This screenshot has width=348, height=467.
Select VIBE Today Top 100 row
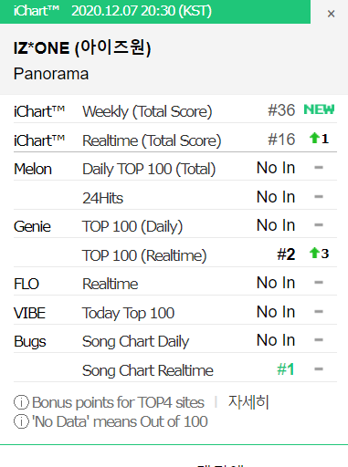175,311
